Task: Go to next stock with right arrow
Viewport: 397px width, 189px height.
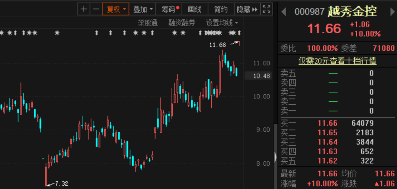Action: pyautogui.click(x=392, y=12)
